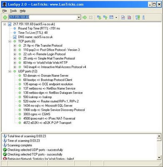Select 137 netbios-ns Name Service row
This screenshot has width=163, height=167.
(49, 89)
